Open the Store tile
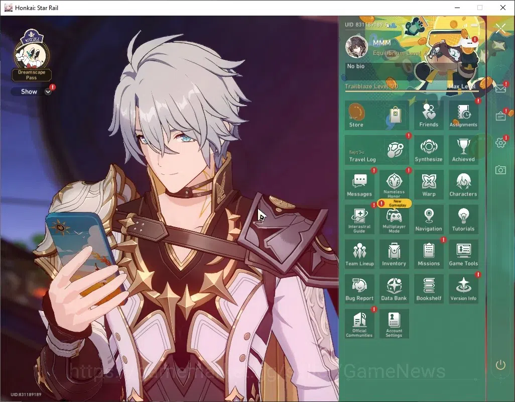 [x=377, y=115]
